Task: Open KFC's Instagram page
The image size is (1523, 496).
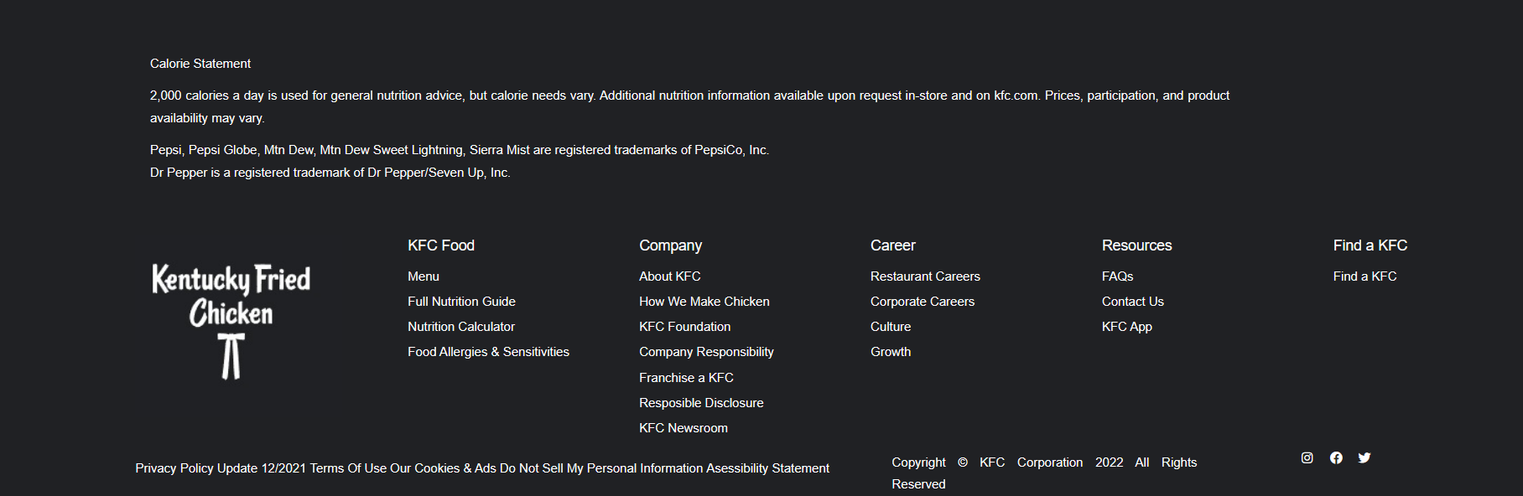Action: pos(1307,457)
